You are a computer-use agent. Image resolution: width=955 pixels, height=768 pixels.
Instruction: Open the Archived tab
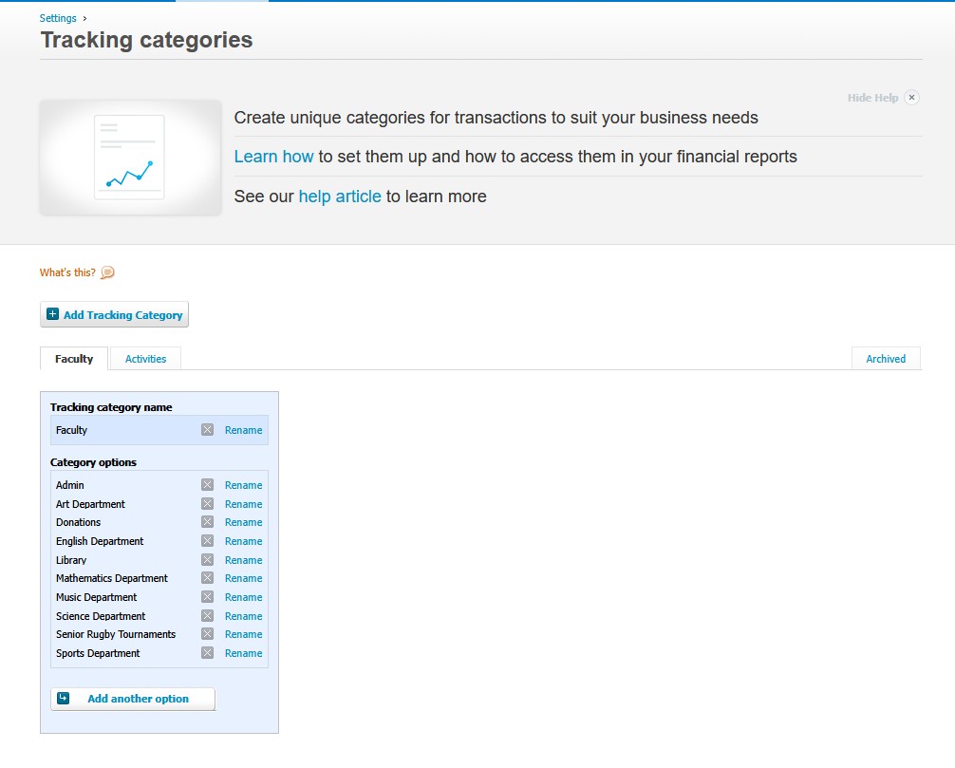885,359
